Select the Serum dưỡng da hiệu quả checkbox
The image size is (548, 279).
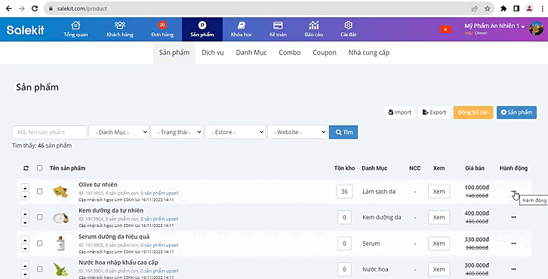(39, 244)
